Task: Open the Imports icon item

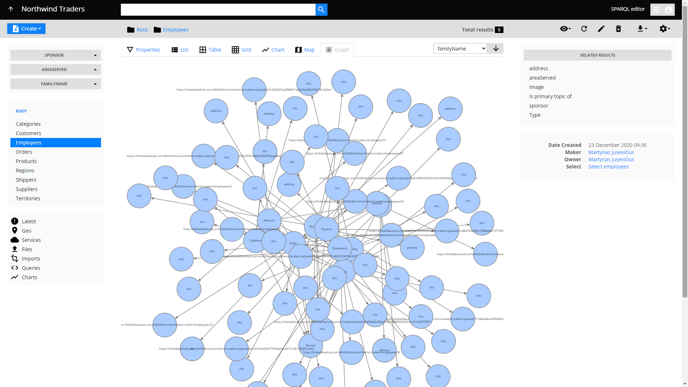Action: [x=15, y=258]
